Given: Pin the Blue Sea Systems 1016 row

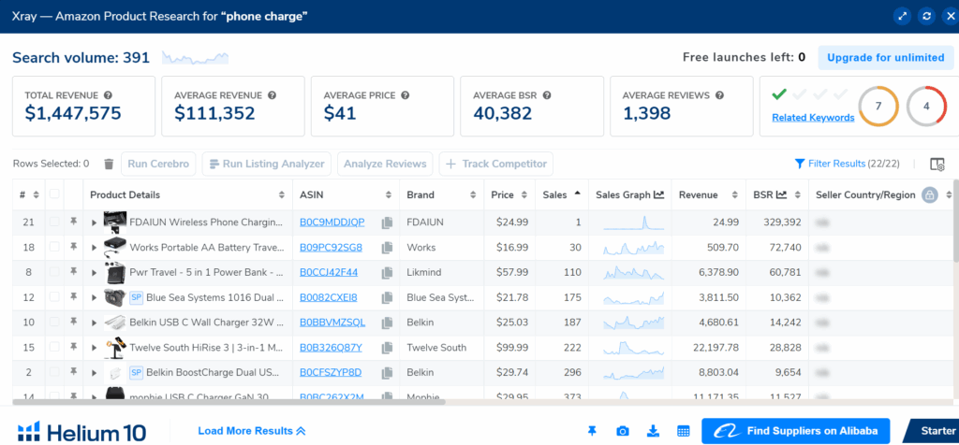Looking at the screenshot, I should pos(73,297).
